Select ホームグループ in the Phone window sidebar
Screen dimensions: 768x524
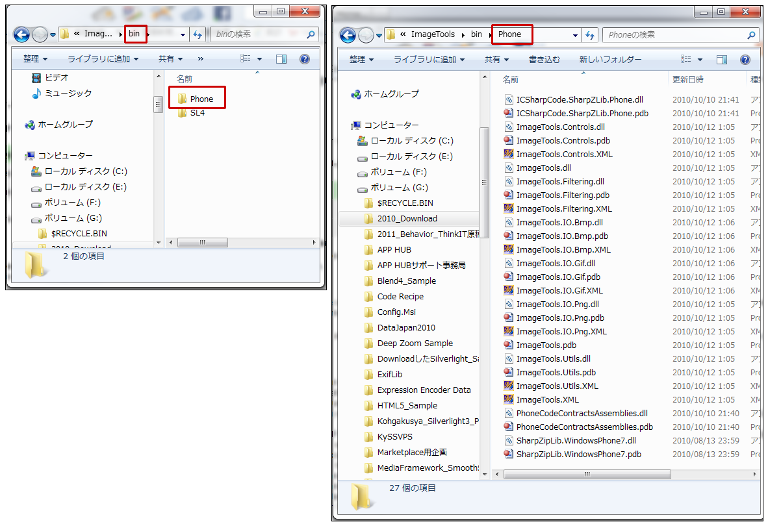[x=385, y=94]
